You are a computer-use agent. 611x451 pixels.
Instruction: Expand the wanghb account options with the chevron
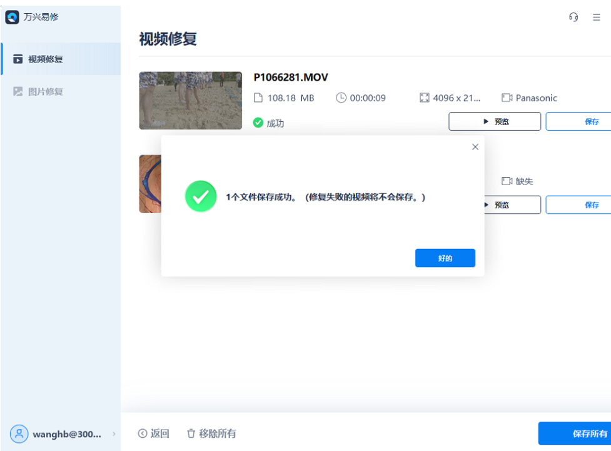point(113,434)
